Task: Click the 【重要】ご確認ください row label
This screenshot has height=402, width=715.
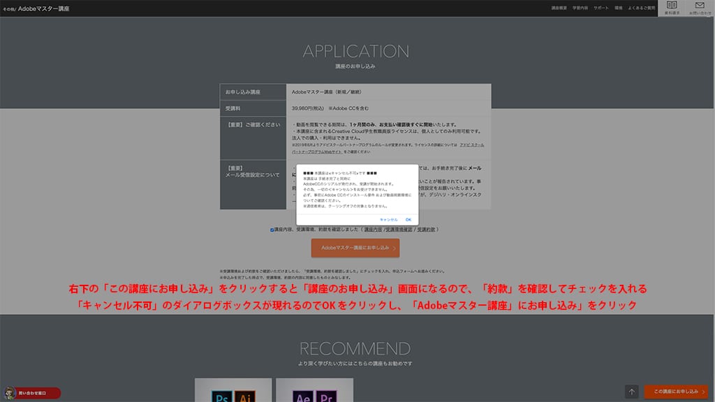Action: point(253,124)
